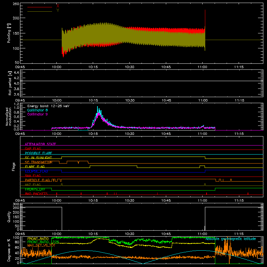Viewport: 267px width, 267px height.
Task: Select the SAA_FLAG label
Action: [33, 176]
